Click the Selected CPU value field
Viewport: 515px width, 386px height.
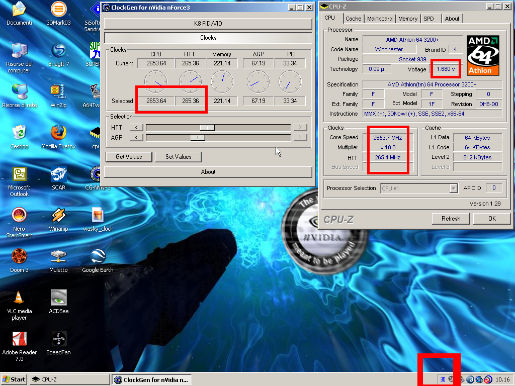coord(156,101)
